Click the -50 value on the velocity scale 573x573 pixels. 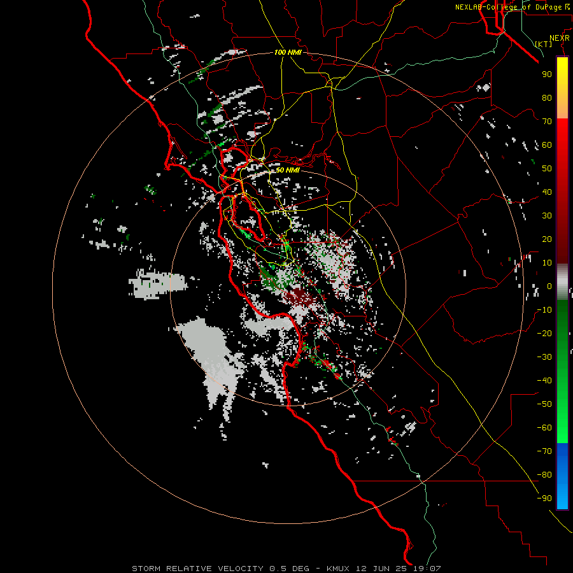[544, 404]
